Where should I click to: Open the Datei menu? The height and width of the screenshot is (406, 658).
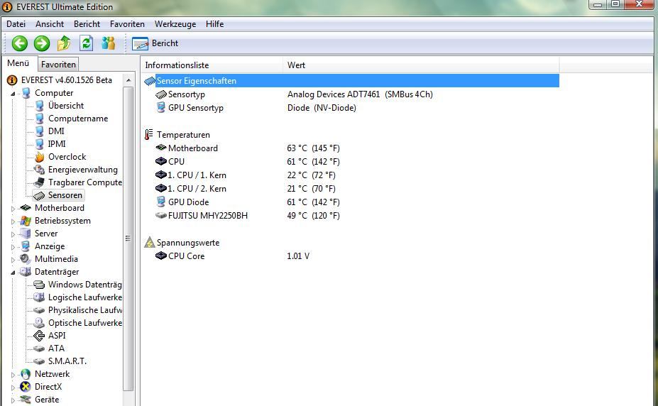tap(16, 24)
